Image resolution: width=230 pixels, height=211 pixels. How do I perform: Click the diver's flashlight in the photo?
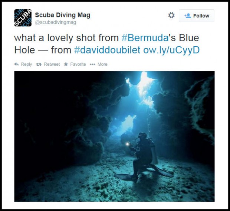128,144
